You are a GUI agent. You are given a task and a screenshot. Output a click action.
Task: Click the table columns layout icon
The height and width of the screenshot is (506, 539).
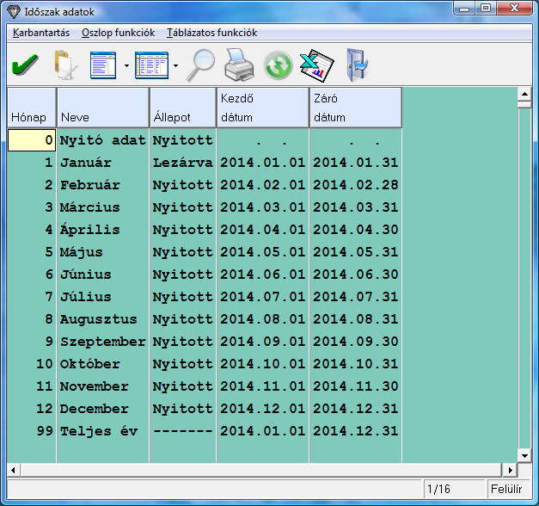click(x=151, y=65)
